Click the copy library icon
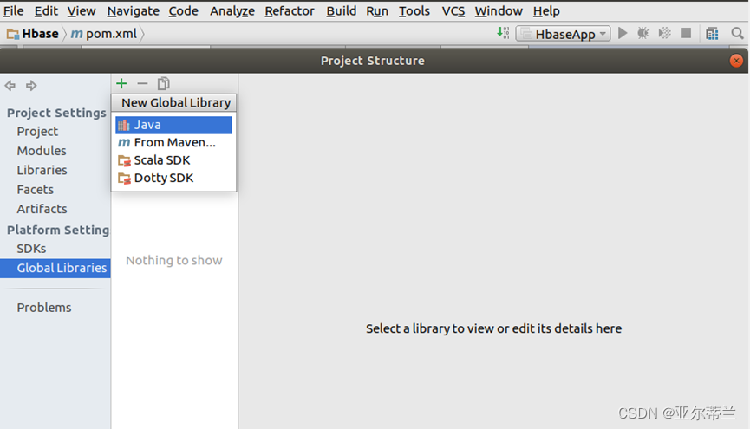This screenshot has height=429, width=750. (x=164, y=84)
